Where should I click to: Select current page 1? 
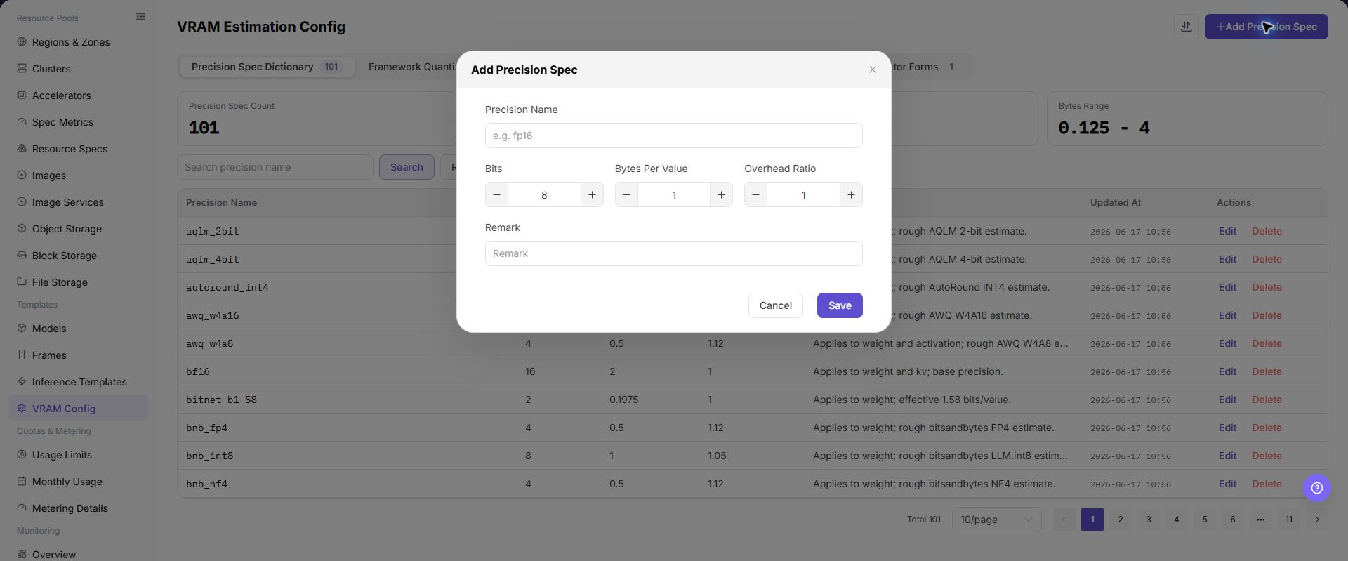[1092, 520]
